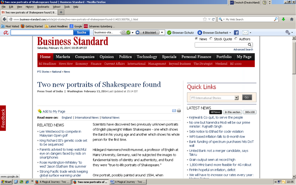This screenshot has width=296, height=185.
Task: Click the magnifier in My Web Search box
Action: coord(276,19)
